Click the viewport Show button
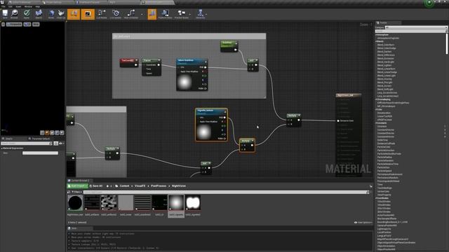 [36, 24]
